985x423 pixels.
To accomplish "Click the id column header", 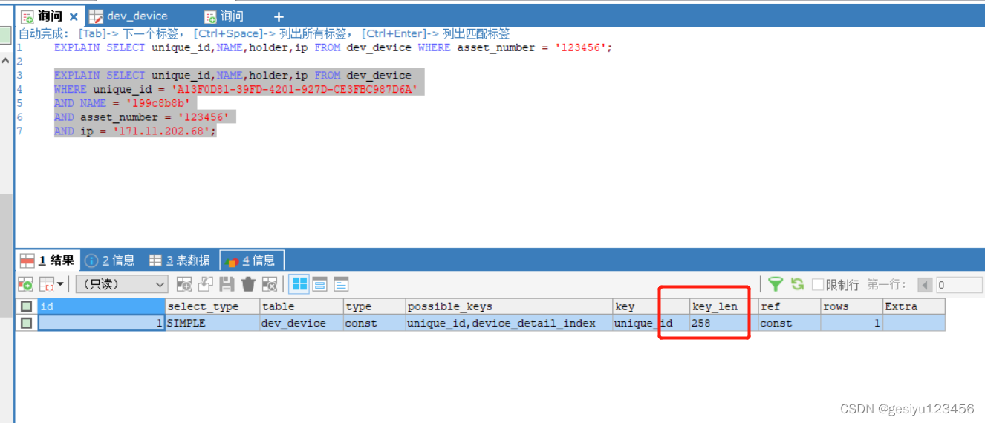I will 101,306.
